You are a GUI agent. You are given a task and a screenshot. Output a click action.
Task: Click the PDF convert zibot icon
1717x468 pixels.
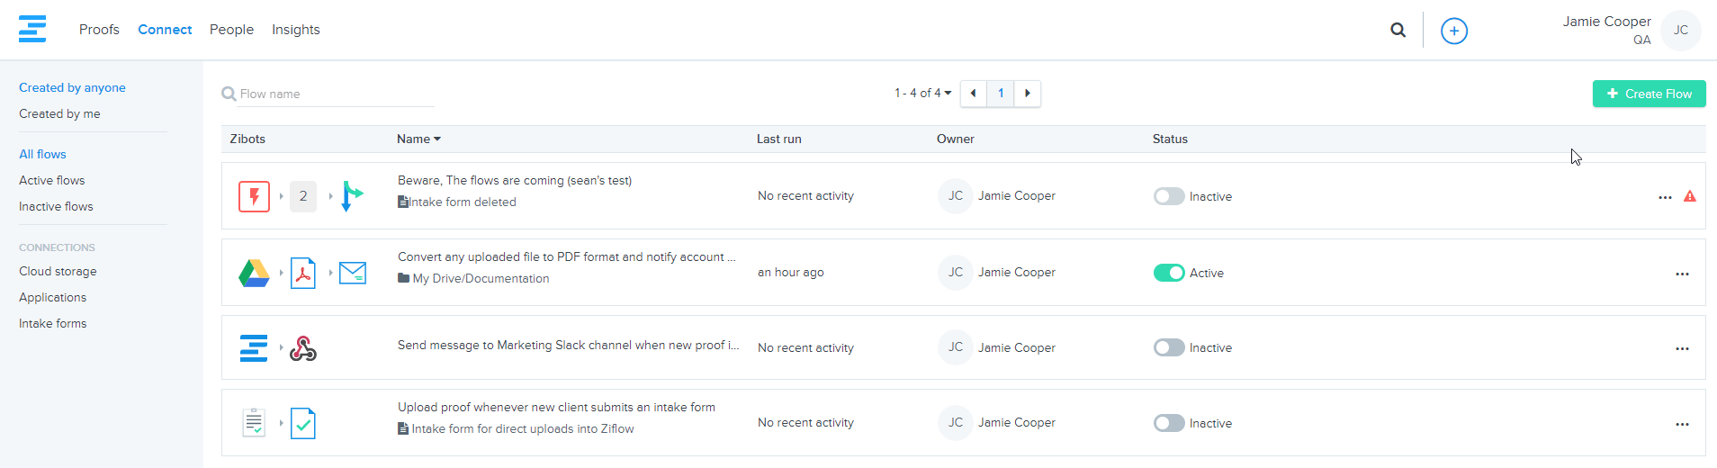(303, 273)
